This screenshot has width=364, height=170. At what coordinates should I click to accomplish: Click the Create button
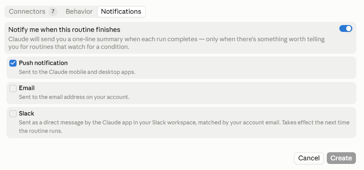[x=341, y=158]
